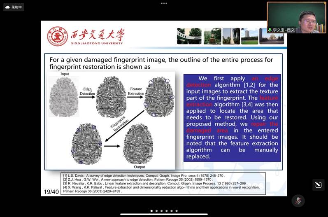Select the speaker video thumbnail of 李义宝
328x217 pixels.
[x=295, y=17]
